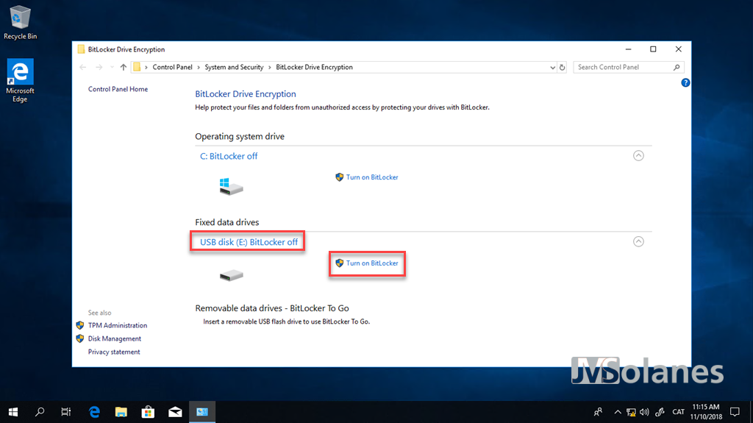Click the blue help question mark icon

tap(685, 82)
